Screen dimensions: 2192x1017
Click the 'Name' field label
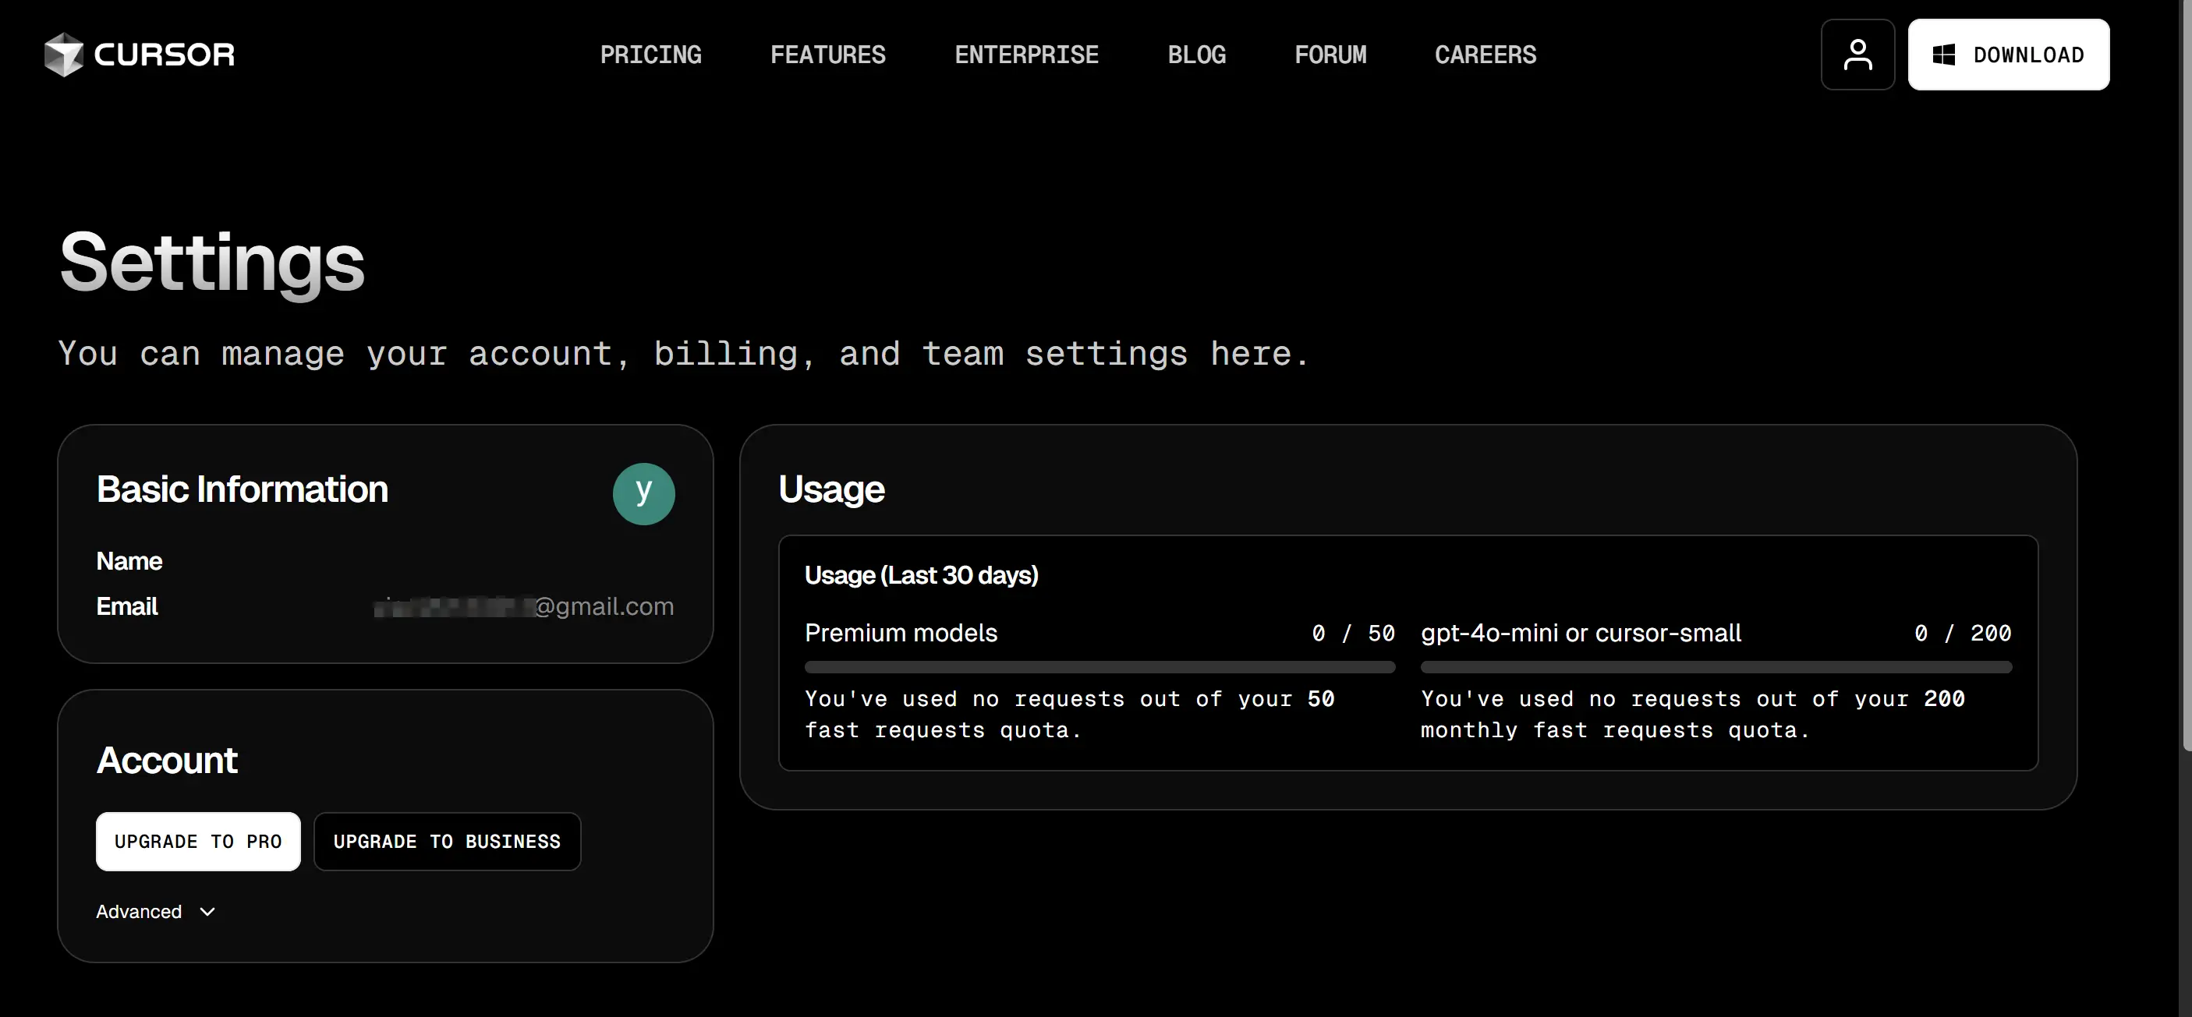tap(129, 561)
